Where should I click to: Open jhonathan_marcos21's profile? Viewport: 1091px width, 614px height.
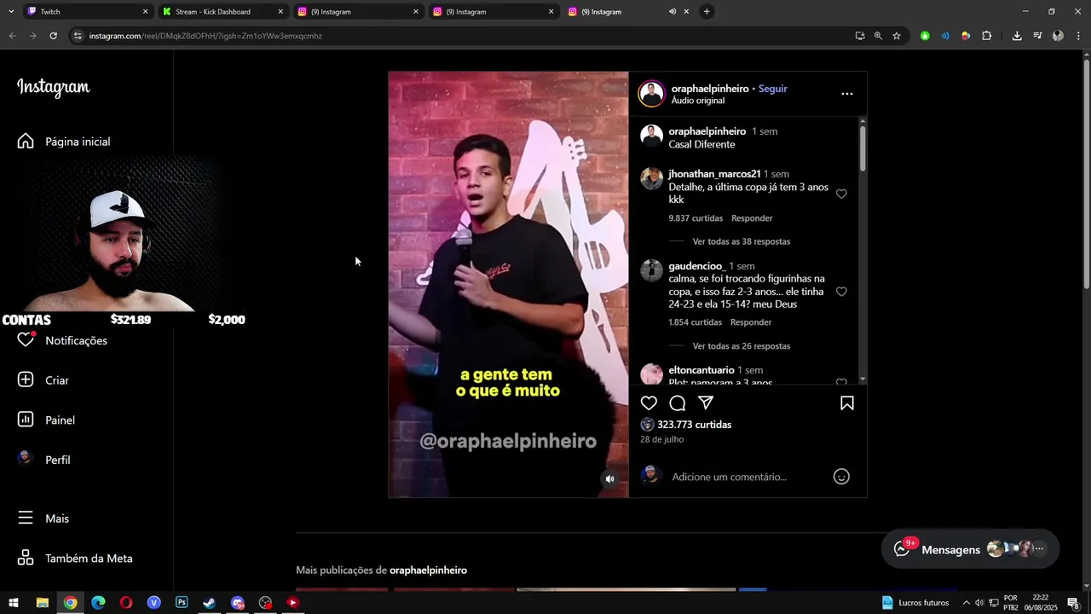tap(714, 174)
